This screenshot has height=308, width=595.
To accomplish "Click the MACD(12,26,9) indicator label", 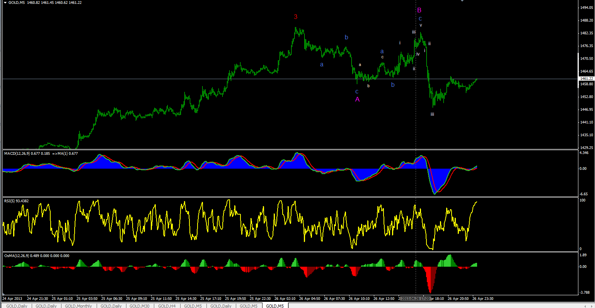I will pos(41,153).
